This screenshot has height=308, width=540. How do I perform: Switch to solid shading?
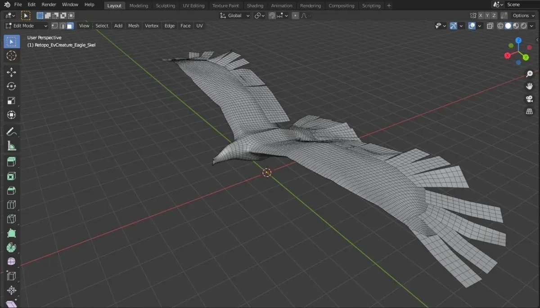pyautogui.click(x=508, y=26)
